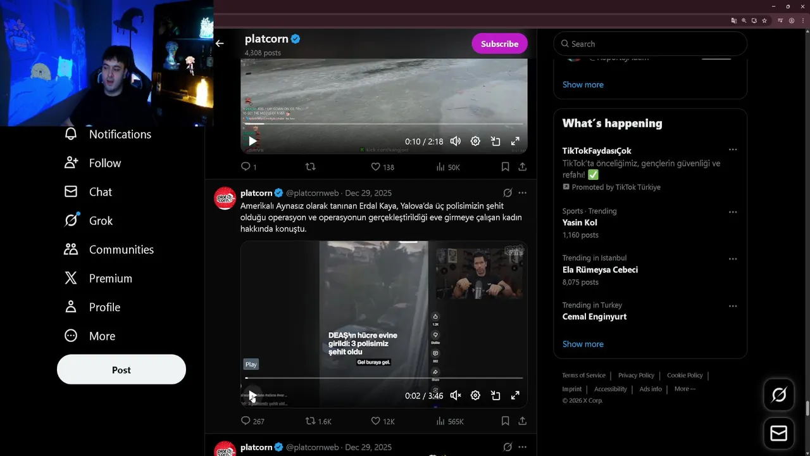The image size is (810, 456).
Task: Seek the top video's progress bar
Action: pos(383,124)
